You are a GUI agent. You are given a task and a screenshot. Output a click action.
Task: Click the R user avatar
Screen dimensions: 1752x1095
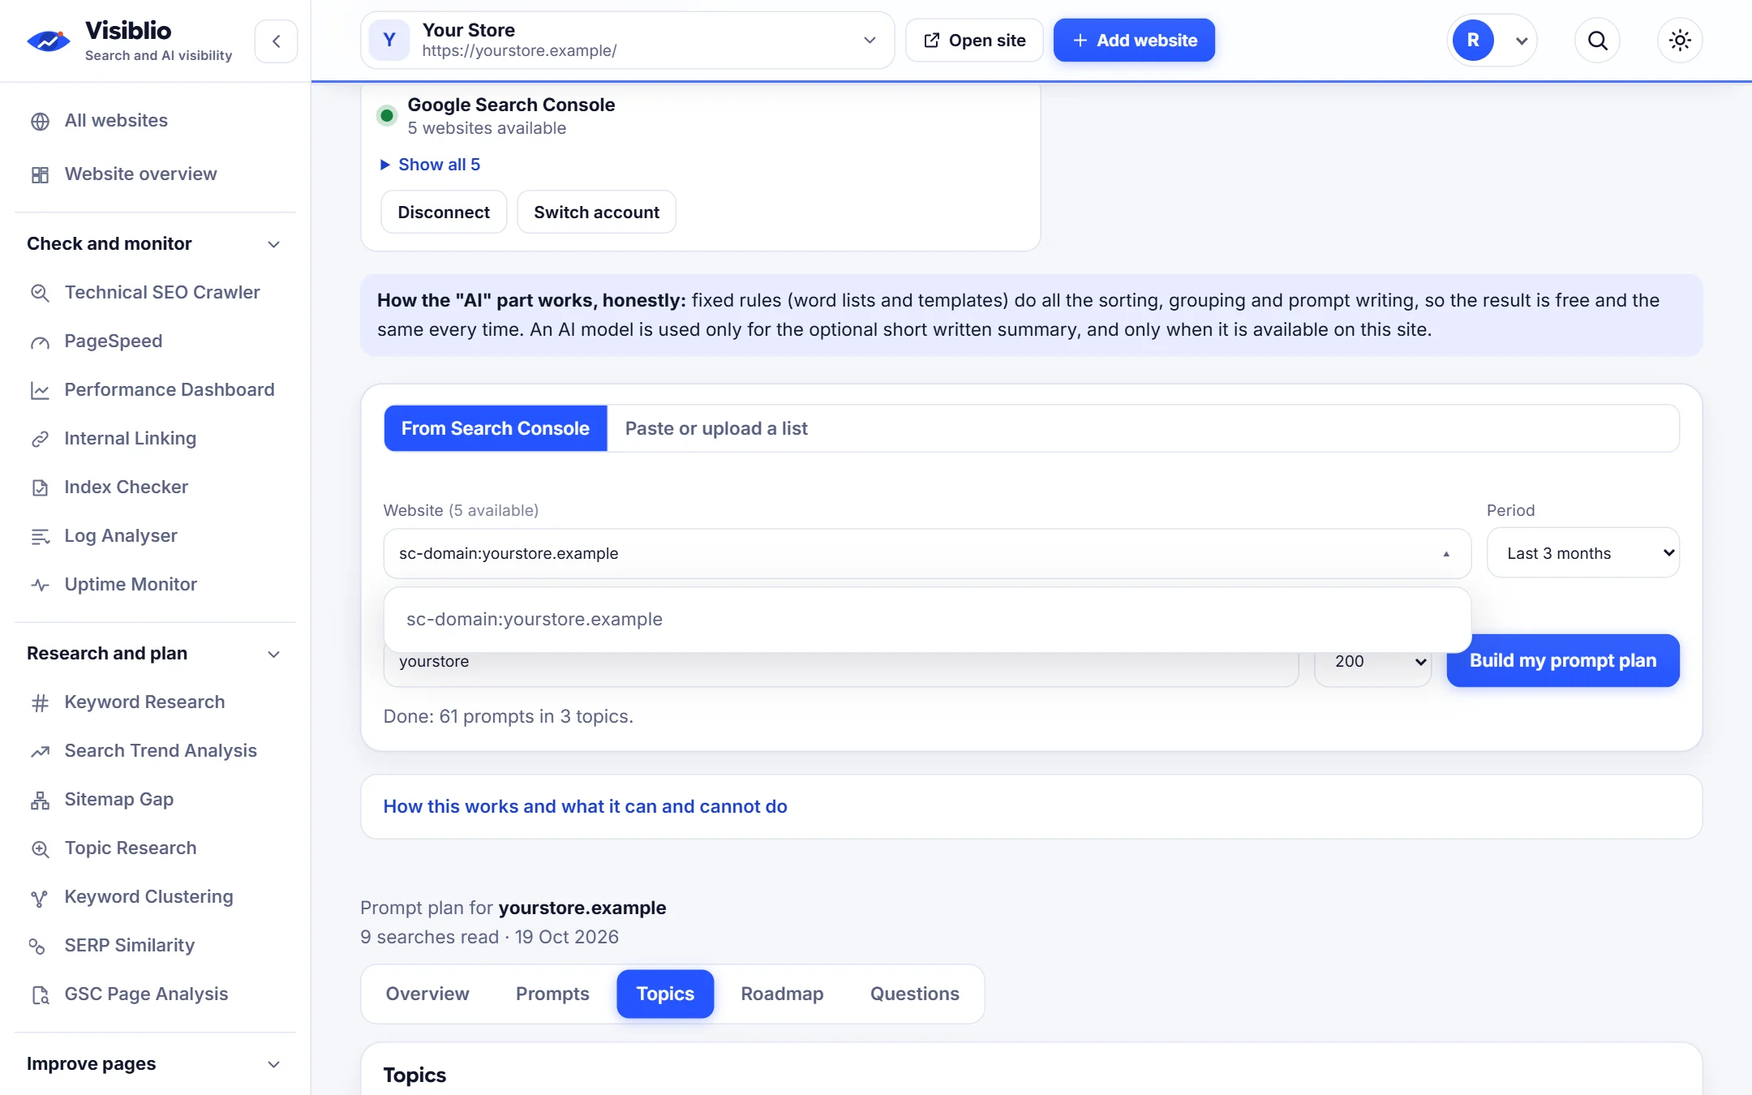point(1473,41)
